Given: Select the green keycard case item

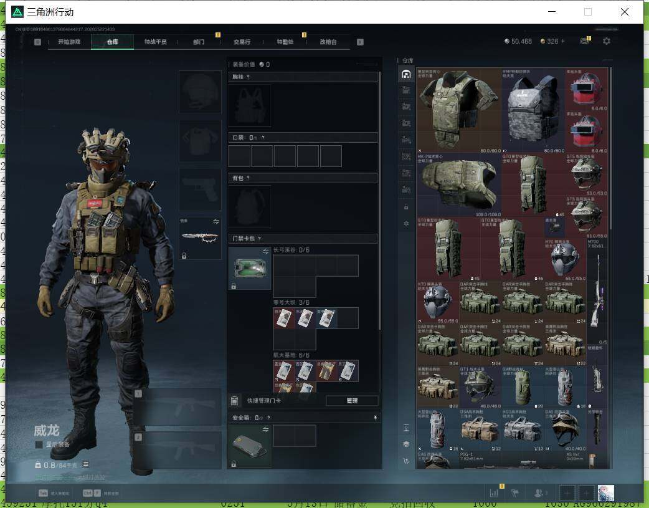Looking at the screenshot, I should click(x=250, y=269).
